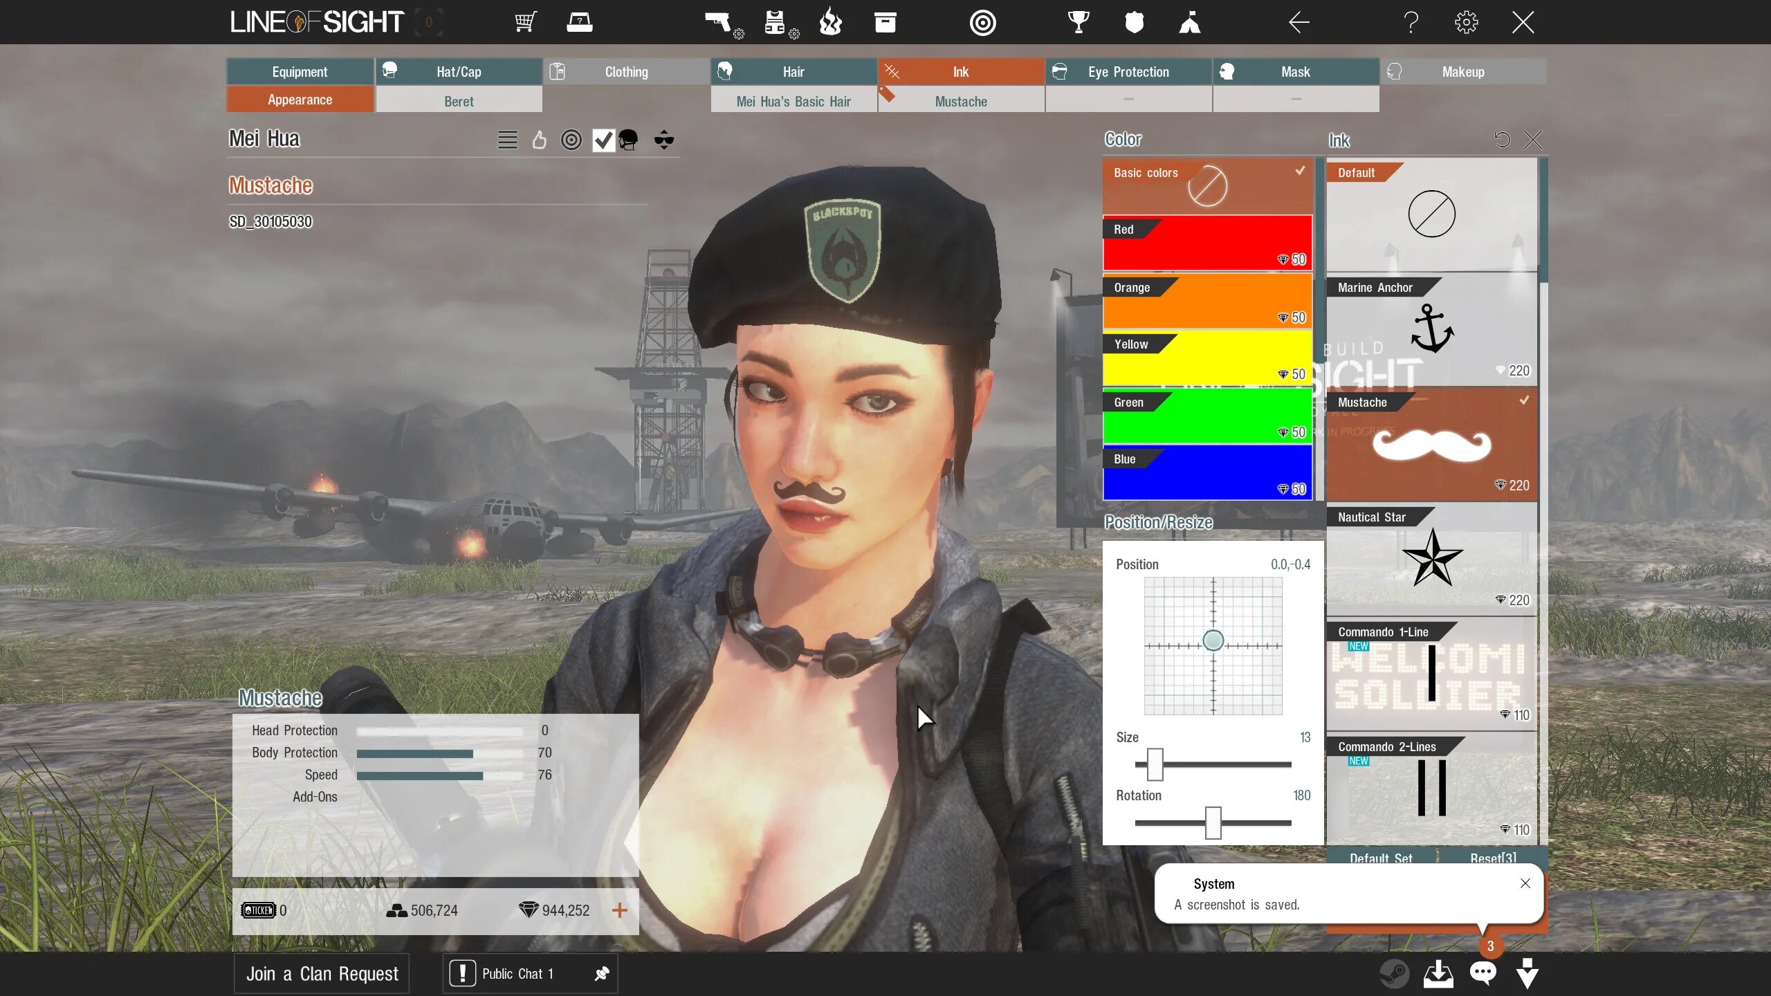Select the Appearance tab
Image resolution: width=1771 pixels, height=996 pixels.
(x=300, y=100)
